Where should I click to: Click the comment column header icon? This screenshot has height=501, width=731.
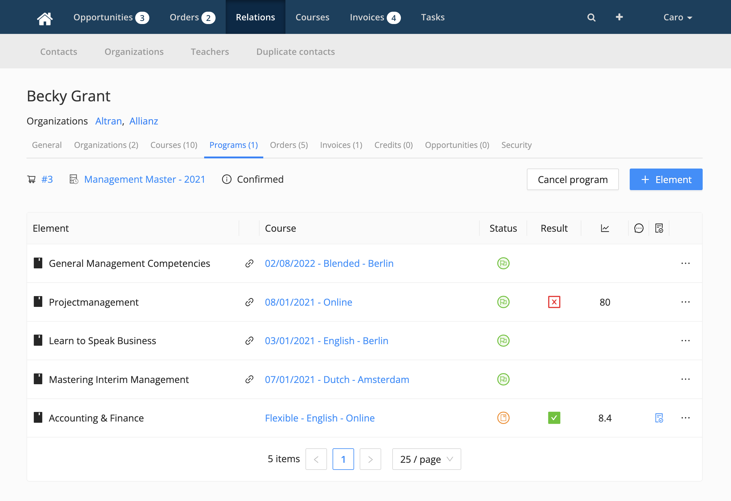click(639, 228)
